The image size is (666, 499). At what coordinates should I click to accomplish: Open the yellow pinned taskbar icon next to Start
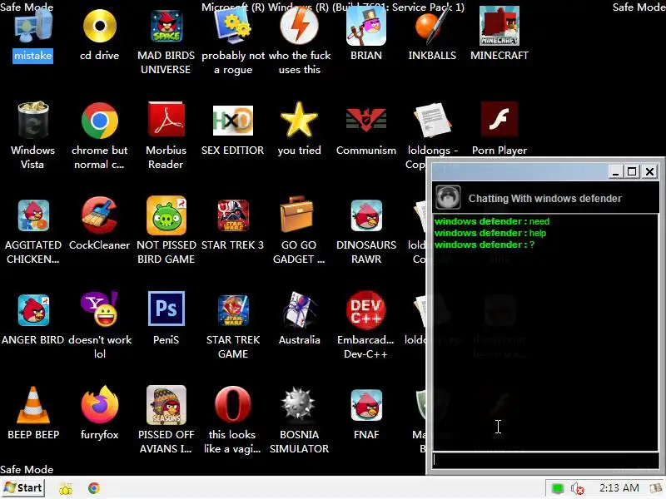(66, 489)
